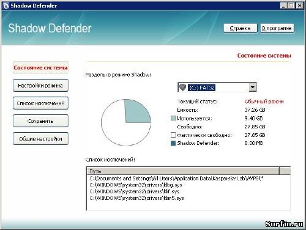Open the О программе about button
Image resolution: width=306 pixels, height=230 pixels.
pyautogui.click(x=277, y=28)
